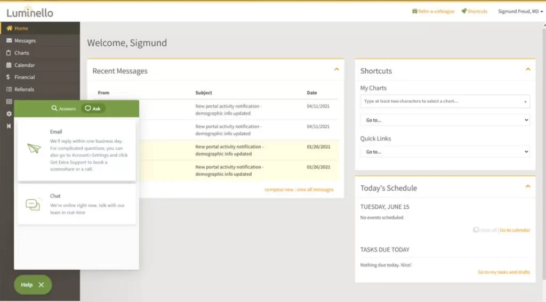The image size is (546, 302).
Task: Open the Home sidebar item
Action: click(40, 28)
